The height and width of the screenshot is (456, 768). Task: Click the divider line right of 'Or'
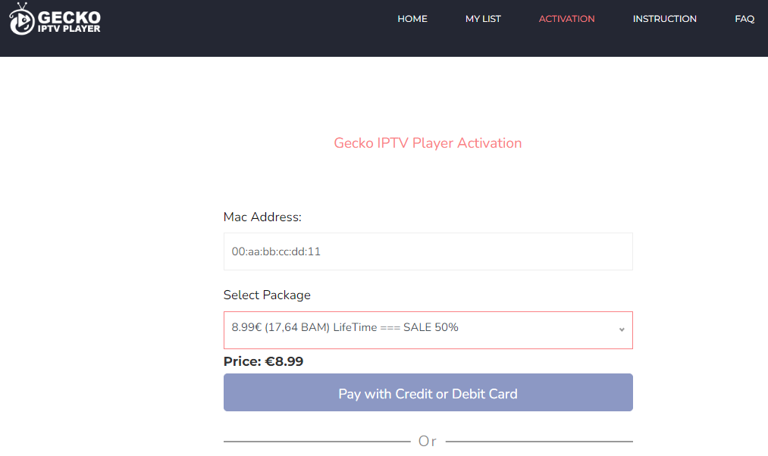coord(539,442)
